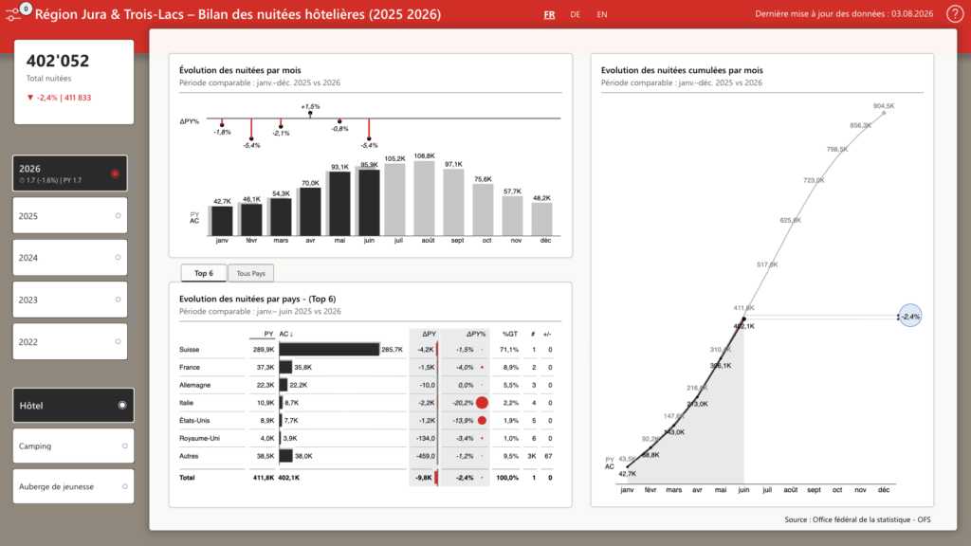Select the 2024 year option
This screenshot has width=971, height=546.
(x=70, y=258)
